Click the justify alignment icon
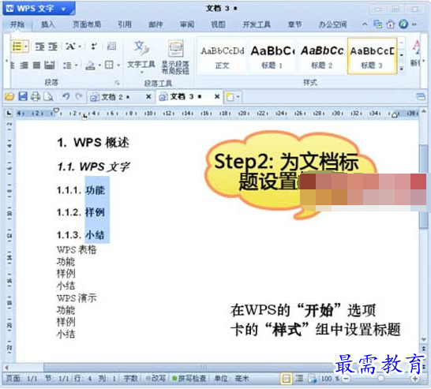Image resolution: width=431 pixels, height=389 pixels. [x=37, y=65]
